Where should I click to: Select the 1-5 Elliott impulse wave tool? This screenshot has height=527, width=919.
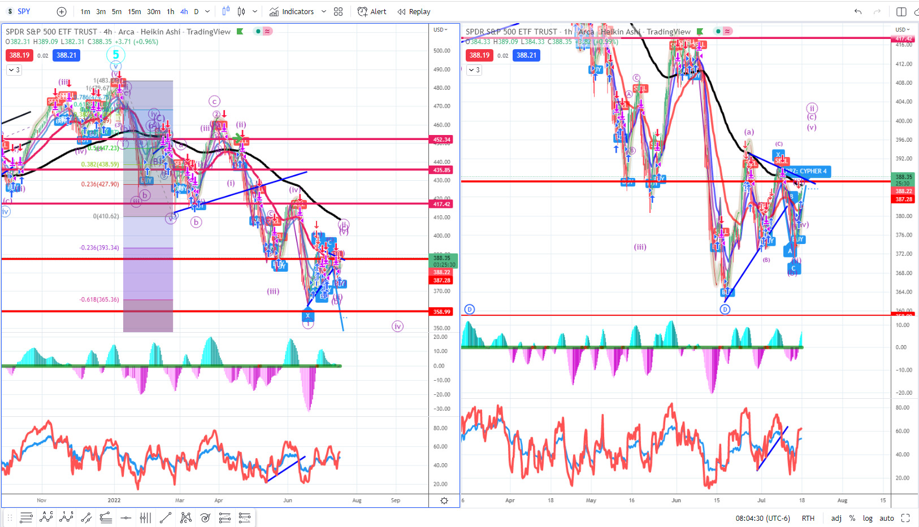click(66, 517)
